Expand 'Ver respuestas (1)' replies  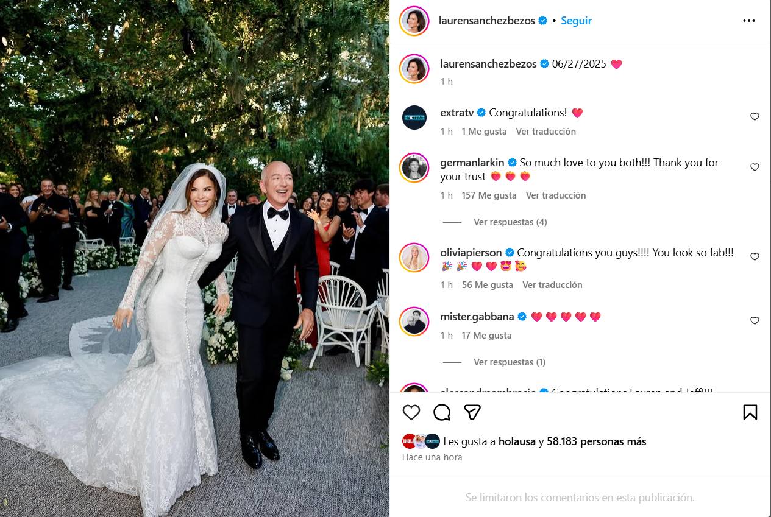coord(510,362)
